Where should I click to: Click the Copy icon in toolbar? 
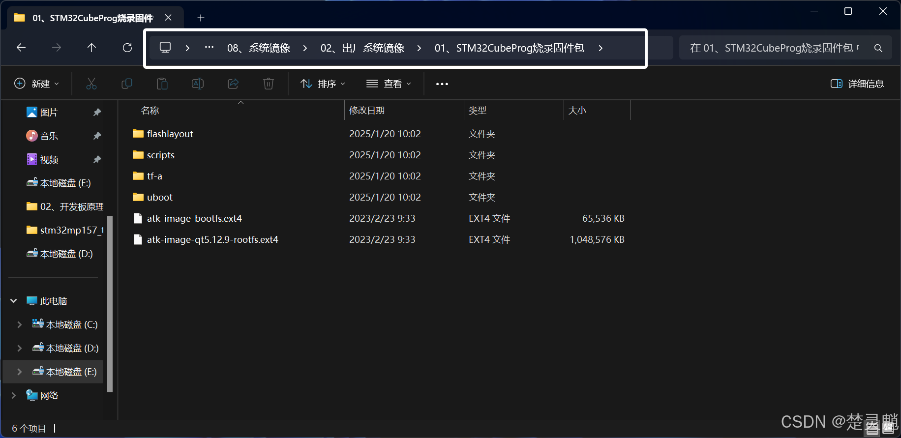(x=127, y=84)
